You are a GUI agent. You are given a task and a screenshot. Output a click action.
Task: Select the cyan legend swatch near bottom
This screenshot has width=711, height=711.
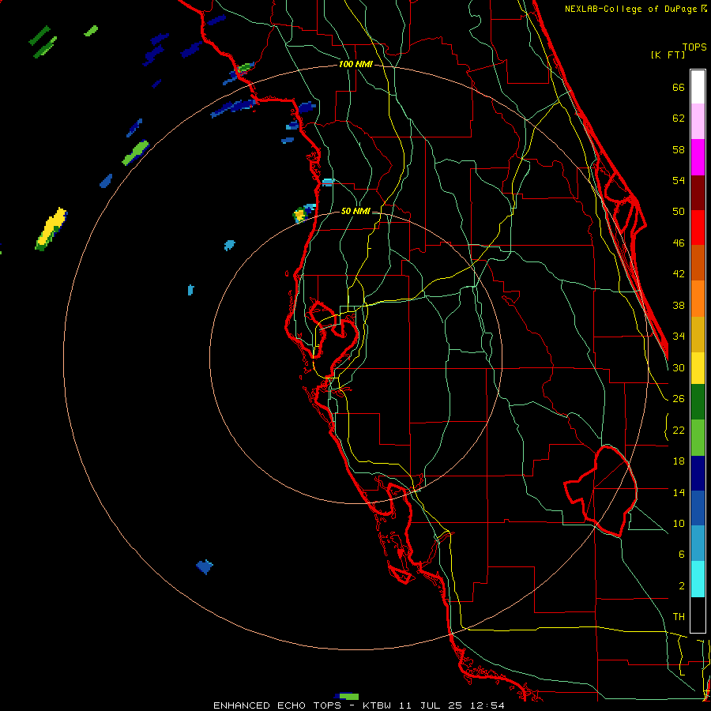698,579
